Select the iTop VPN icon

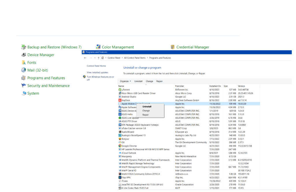(x=121, y=178)
